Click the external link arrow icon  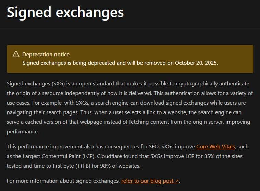(x=177, y=181)
